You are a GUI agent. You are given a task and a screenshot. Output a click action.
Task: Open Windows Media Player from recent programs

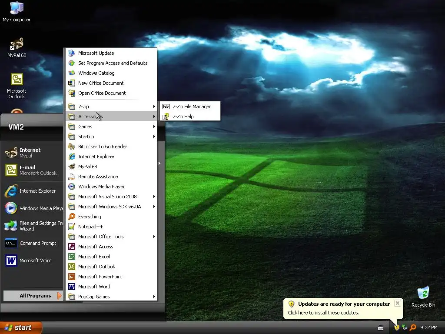(33, 208)
